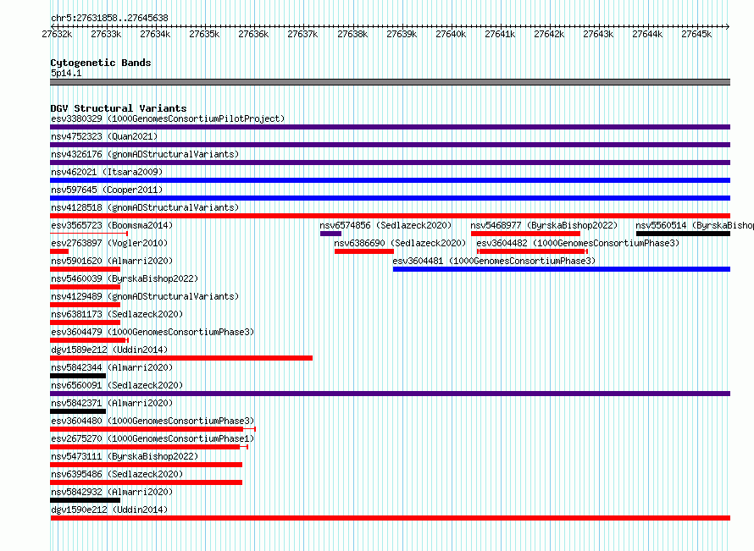Select esv2763897 (Vogler2010) label
The image size is (754, 551).
pos(109,243)
